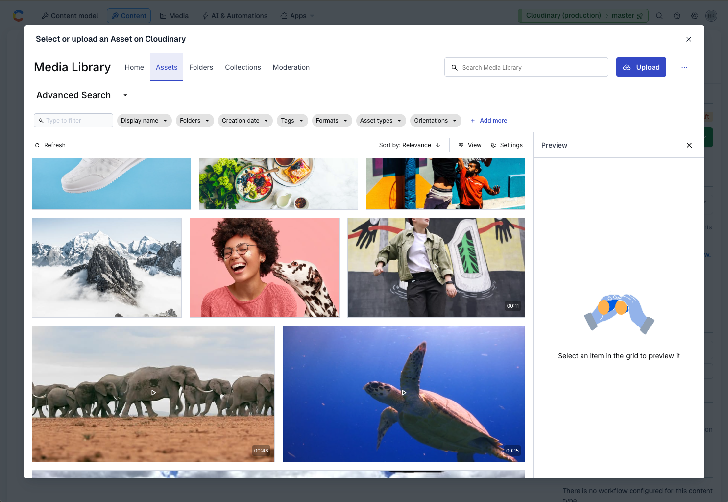This screenshot has width=728, height=502.
Task: Switch to the Folders tab
Action: click(x=201, y=67)
